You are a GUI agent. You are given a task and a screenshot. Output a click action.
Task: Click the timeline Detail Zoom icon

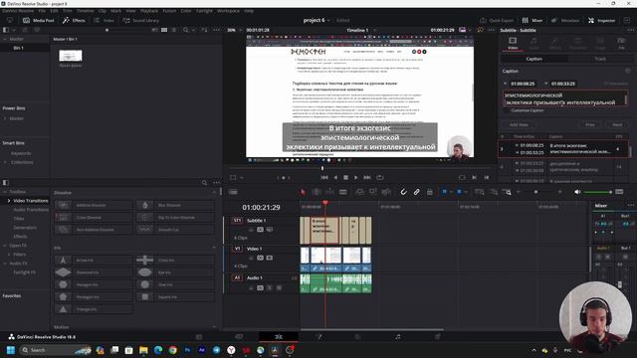(494, 192)
